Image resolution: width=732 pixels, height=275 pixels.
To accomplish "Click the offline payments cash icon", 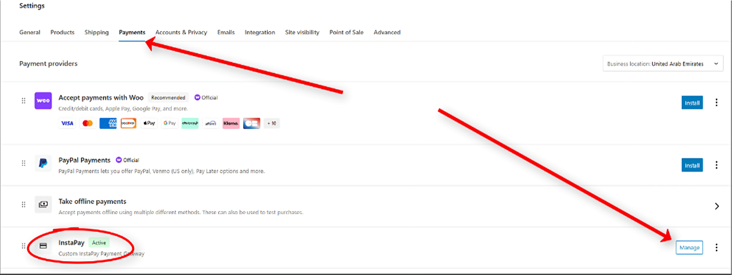I will (43, 204).
